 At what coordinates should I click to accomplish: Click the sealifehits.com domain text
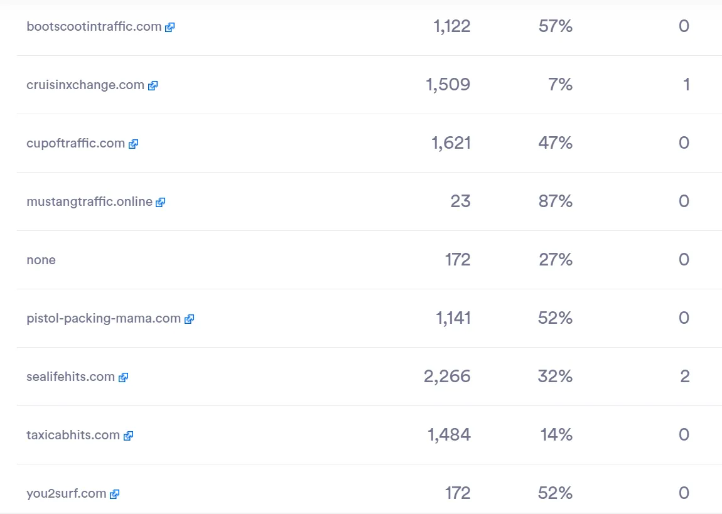pyautogui.click(x=70, y=377)
